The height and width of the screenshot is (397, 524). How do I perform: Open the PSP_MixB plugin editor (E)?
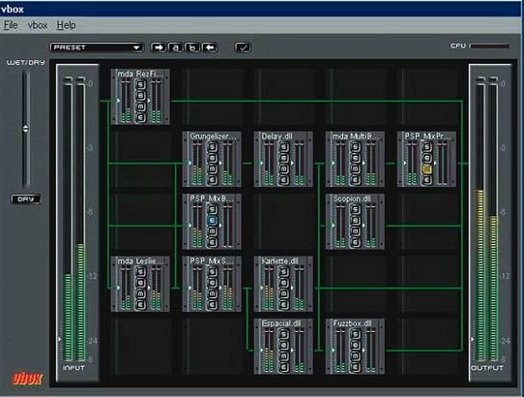(212, 242)
